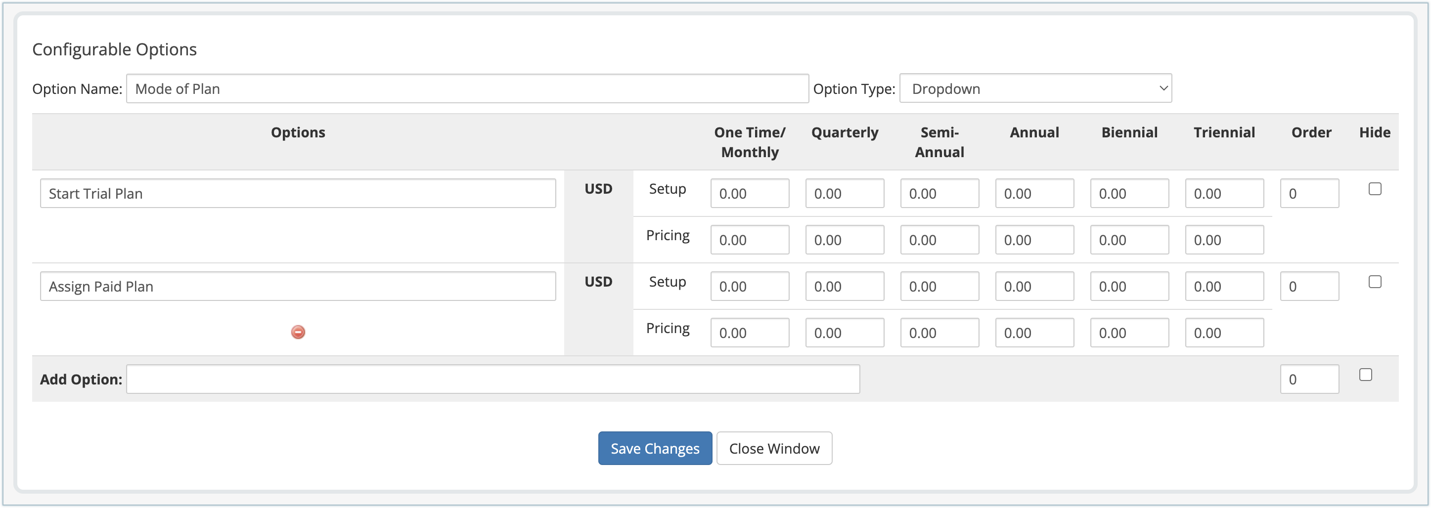Click the Add Option text field
This screenshot has width=1431, height=508.
pyautogui.click(x=492, y=379)
